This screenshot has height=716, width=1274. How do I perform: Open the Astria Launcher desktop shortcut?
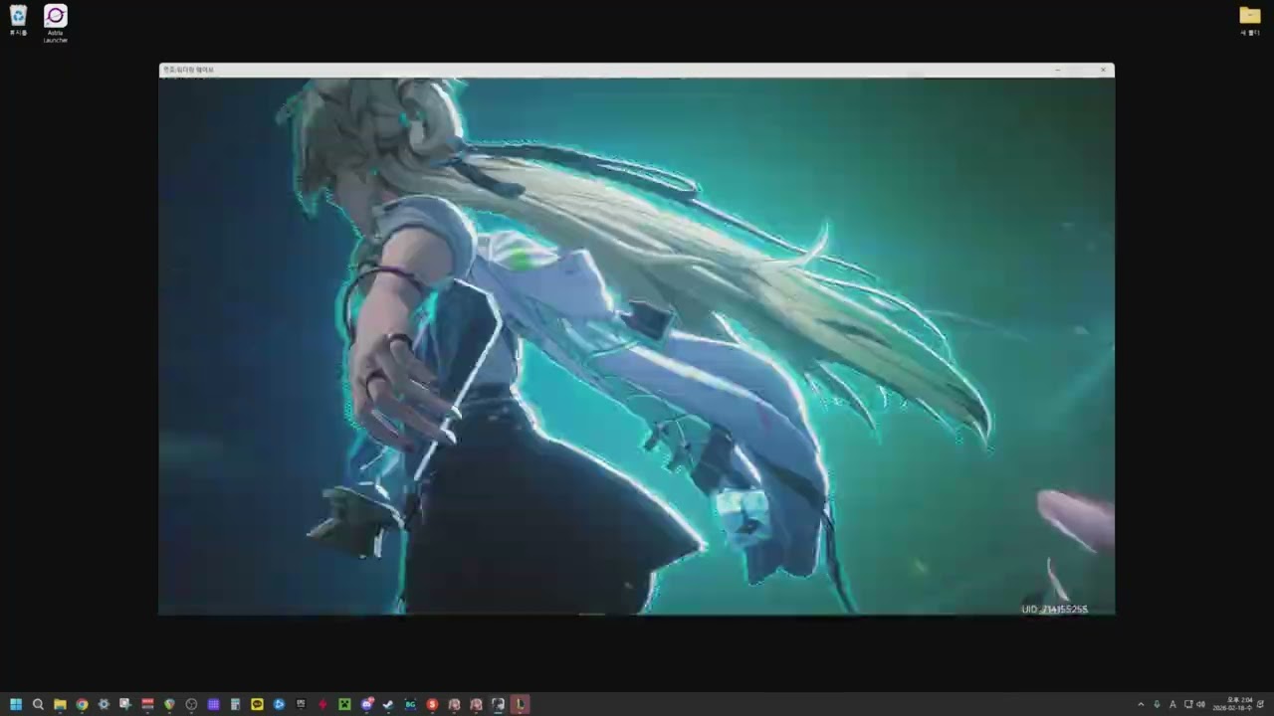(x=56, y=23)
